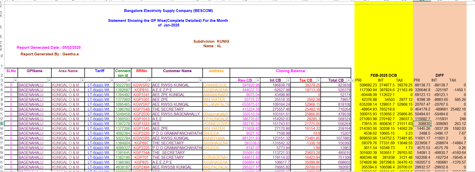
Task: Select address cell CHANNEGOE
Action: (216, 85)
